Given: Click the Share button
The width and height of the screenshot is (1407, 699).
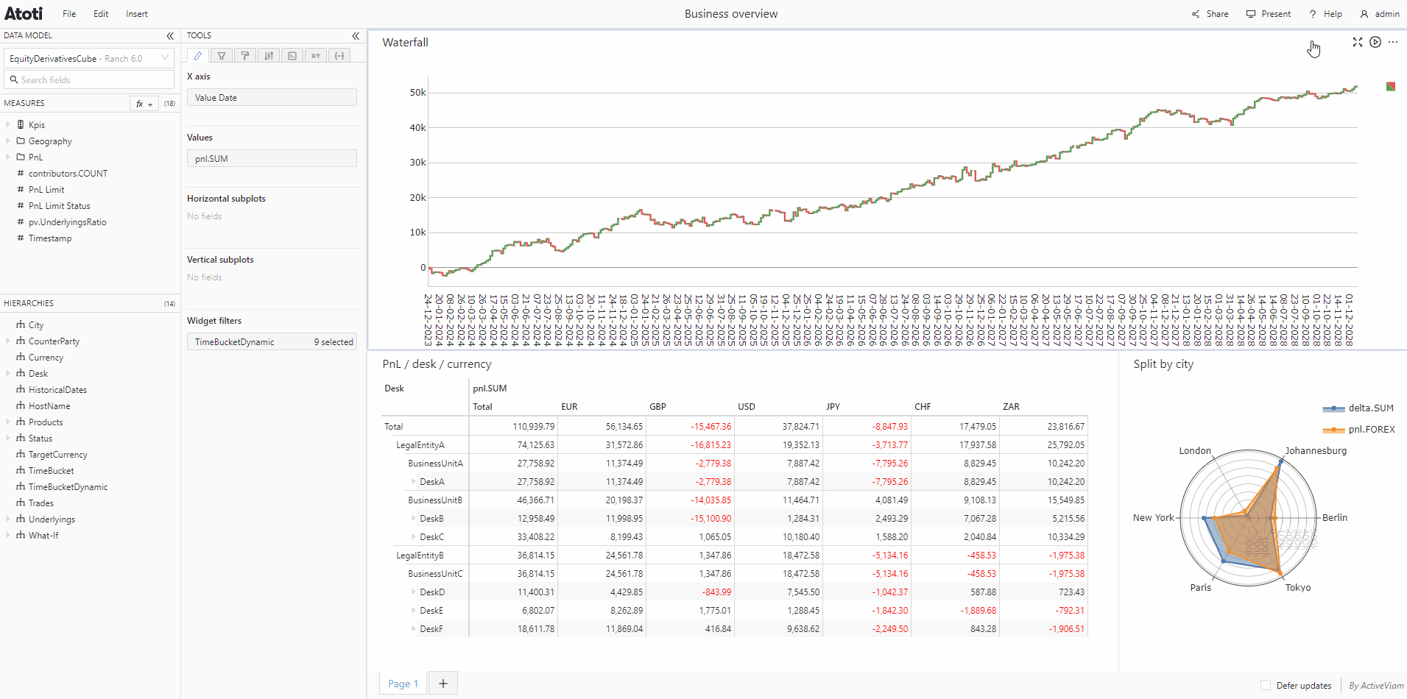Looking at the screenshot, I should click(x=1210, y=14).
